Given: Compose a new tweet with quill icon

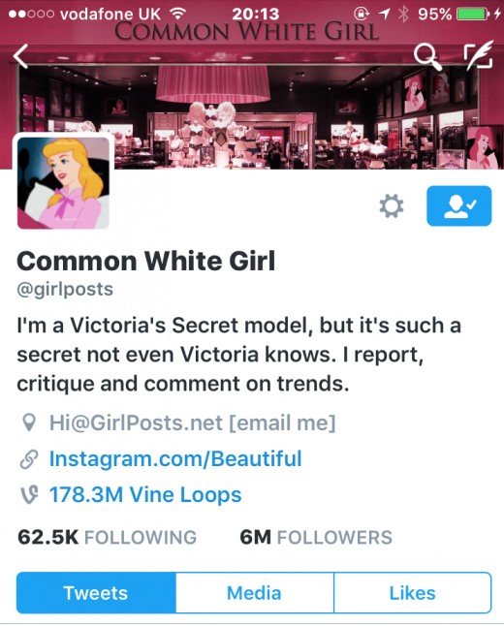Looking at the screenshot, I should (478, 55).
